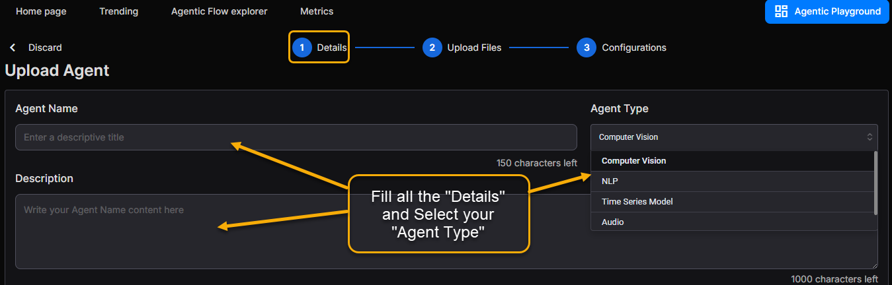Open Agentic Flow explorer tab
This screenshot has width=892, height=285.
coord(219,11)
